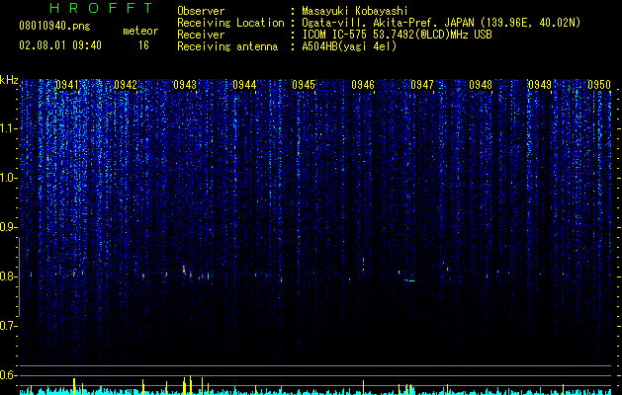Click the date 02.08.01 09:40

(60, 45)
